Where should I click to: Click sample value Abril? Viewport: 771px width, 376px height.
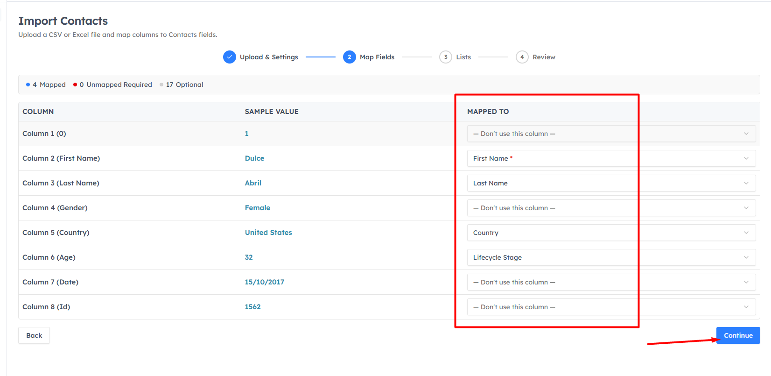253,183
